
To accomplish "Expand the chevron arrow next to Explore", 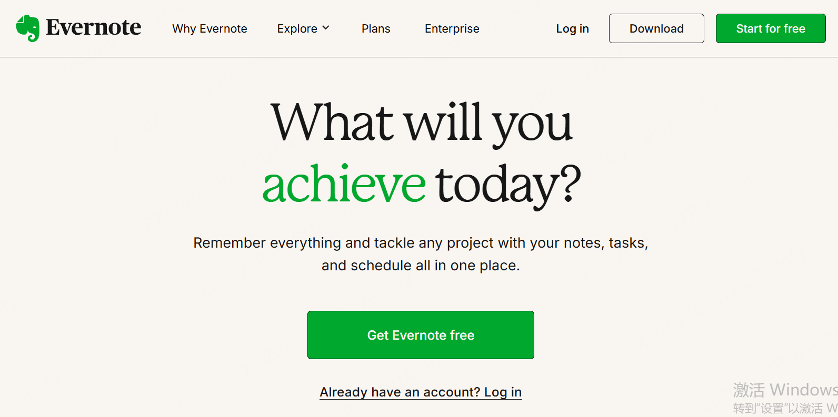I will 326,28.
